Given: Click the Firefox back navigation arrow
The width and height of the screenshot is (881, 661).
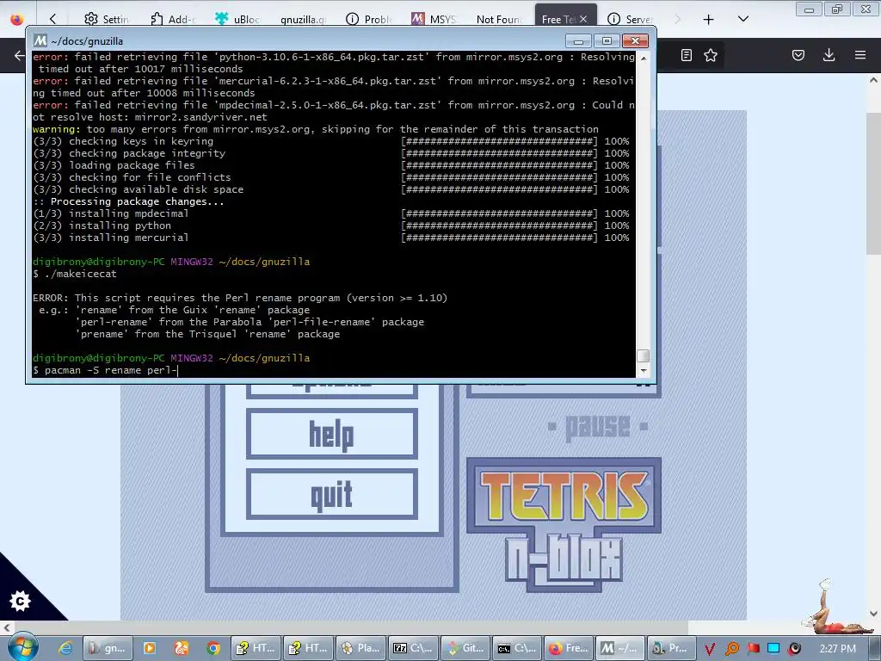Looking at the screenshot, I should coord(20,55).
